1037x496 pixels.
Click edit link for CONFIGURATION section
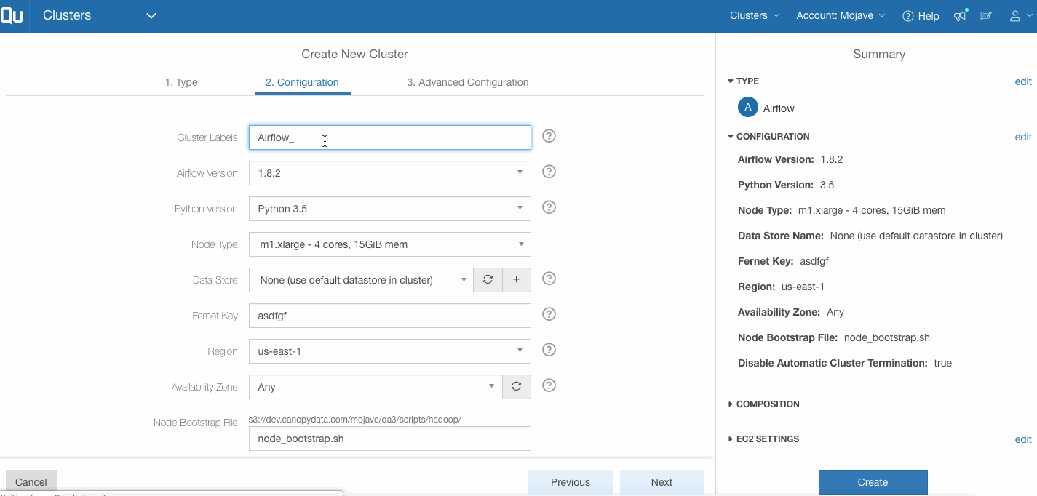(x=1023, y=137)
